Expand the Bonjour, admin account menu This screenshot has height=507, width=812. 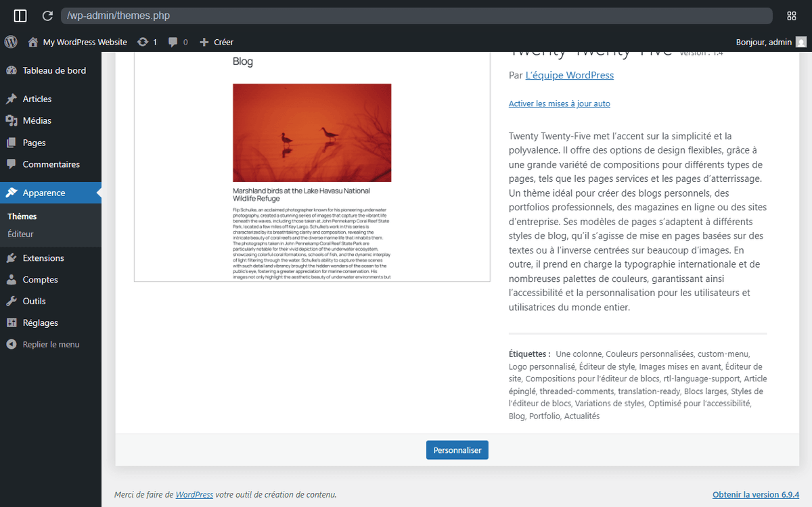[x=763, y=42]
